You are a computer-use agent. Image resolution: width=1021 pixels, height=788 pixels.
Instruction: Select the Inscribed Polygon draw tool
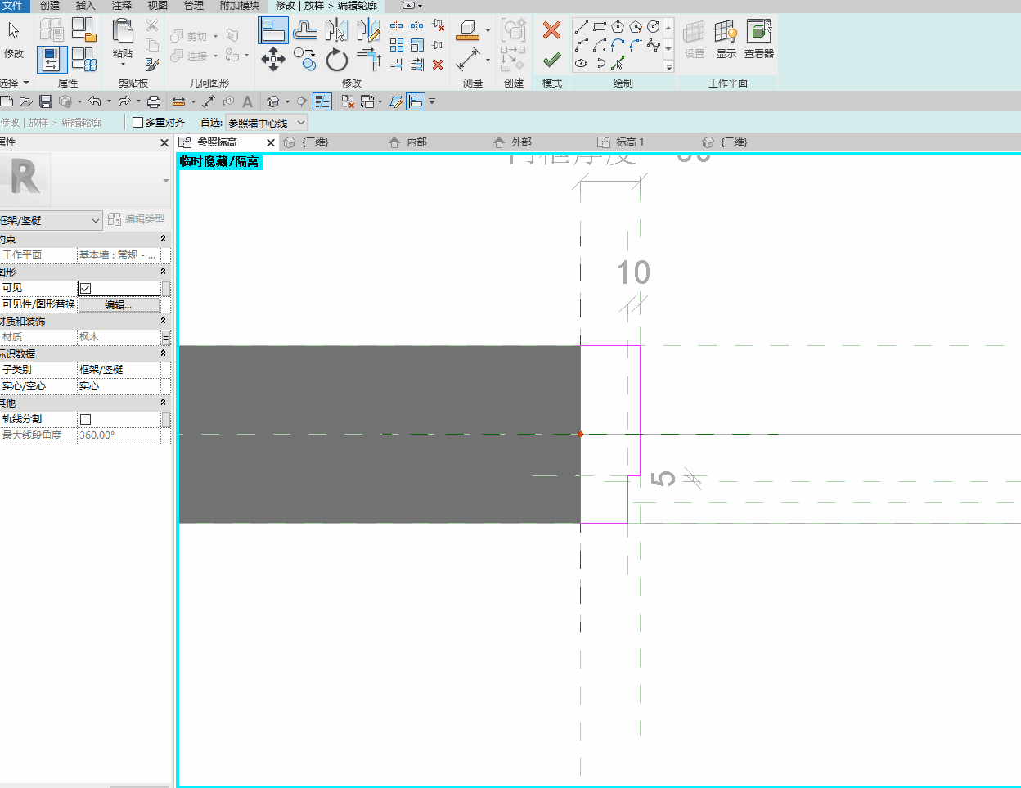pyautogui.click(x=618, y=26)
